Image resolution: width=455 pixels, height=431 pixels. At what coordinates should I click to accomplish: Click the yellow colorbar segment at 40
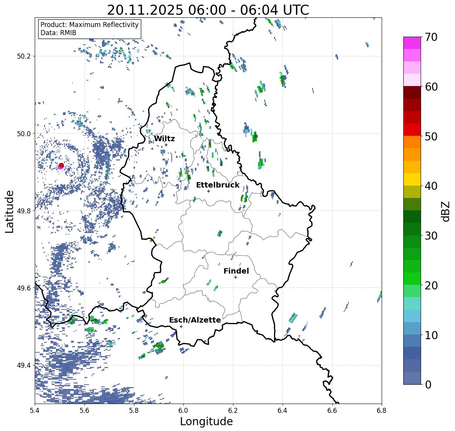pos(412,179)
